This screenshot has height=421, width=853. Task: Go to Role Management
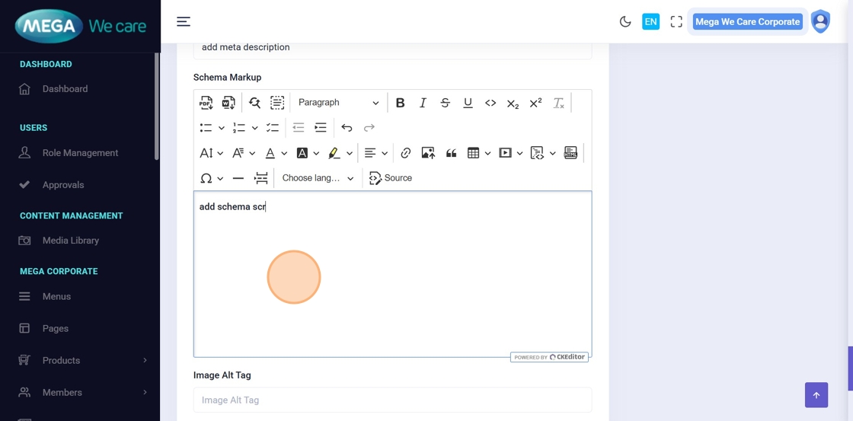(x=80, y=153)
